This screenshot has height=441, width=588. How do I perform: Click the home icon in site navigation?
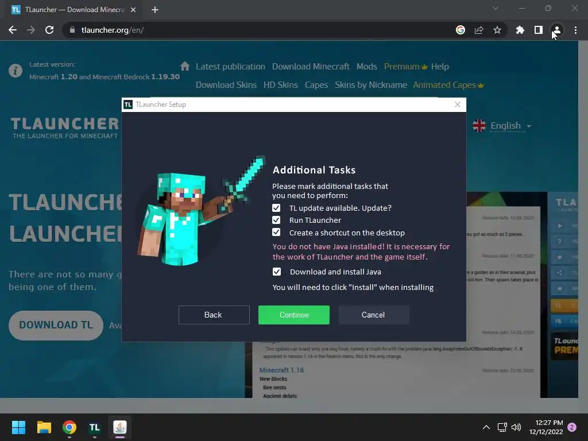185,67
